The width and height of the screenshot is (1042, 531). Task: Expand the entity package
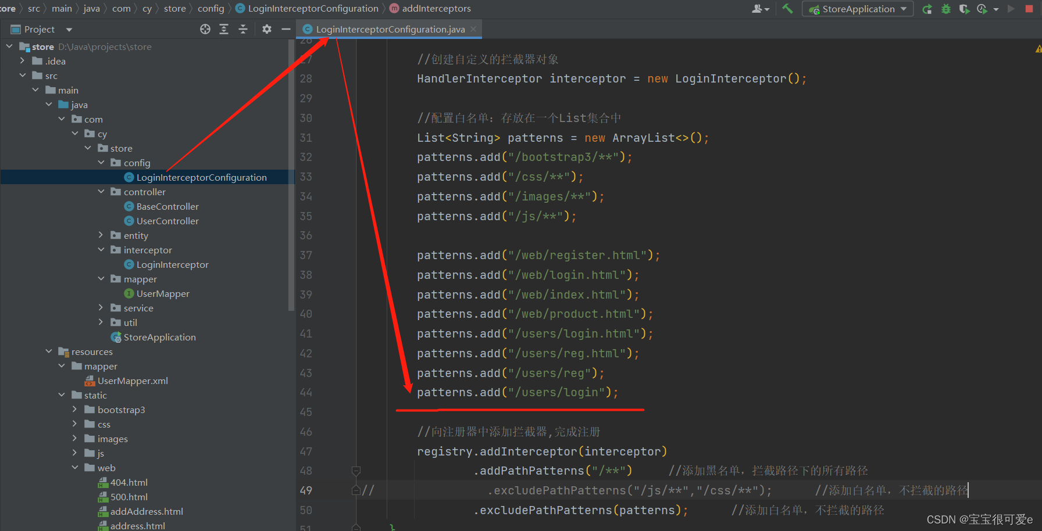click(x=101, y=235)
